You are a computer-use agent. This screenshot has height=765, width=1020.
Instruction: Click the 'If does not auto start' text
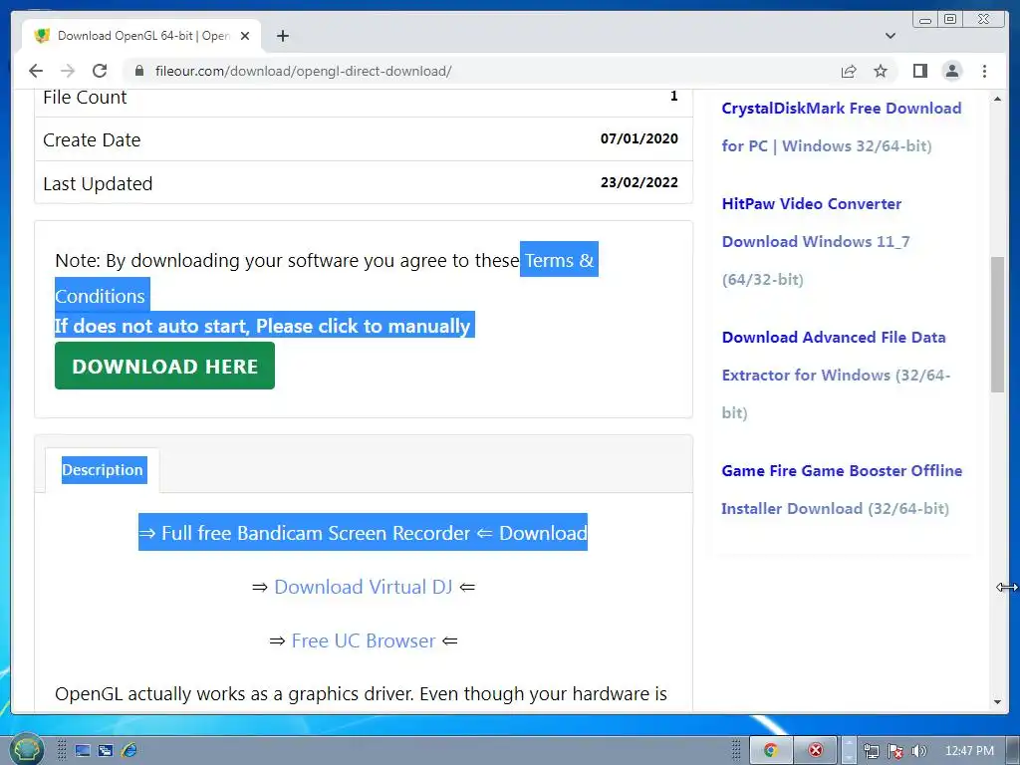(x=262, y=326)
